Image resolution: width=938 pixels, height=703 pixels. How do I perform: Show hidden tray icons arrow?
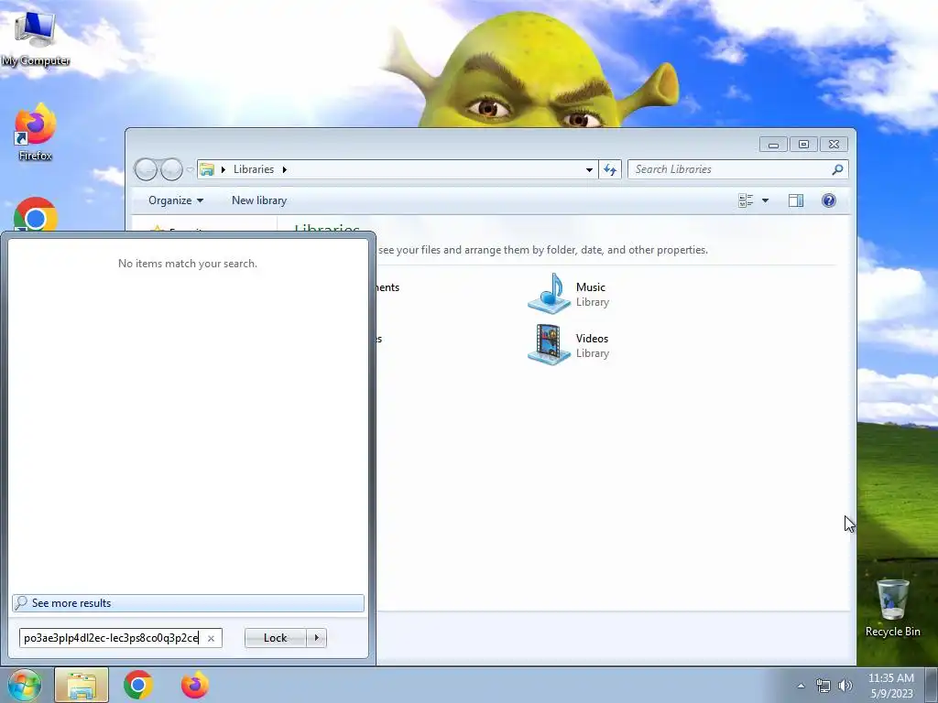(801, 686)
